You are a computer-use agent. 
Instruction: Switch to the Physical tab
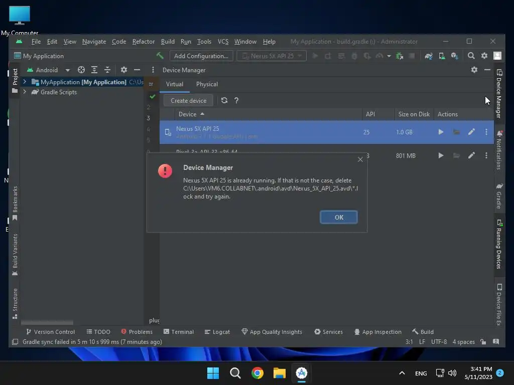207,84
